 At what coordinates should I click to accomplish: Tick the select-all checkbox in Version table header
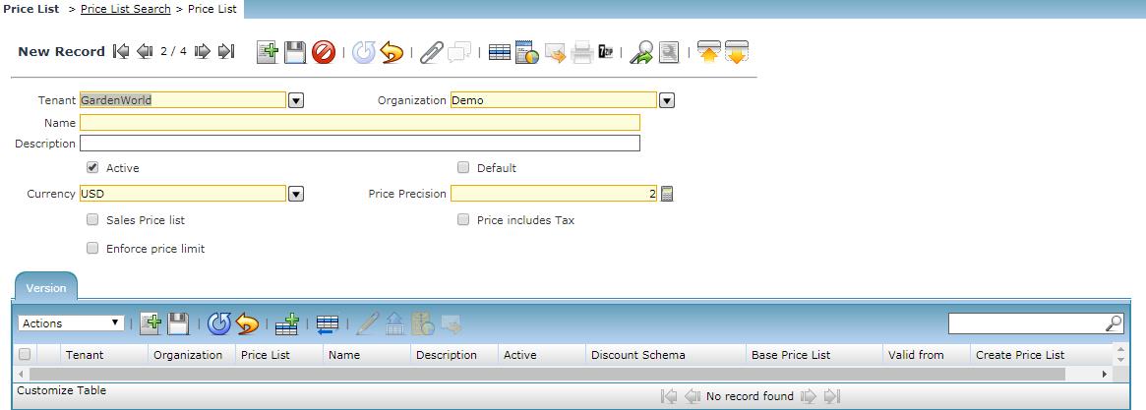pyautogui.click(x=25, y=355)
